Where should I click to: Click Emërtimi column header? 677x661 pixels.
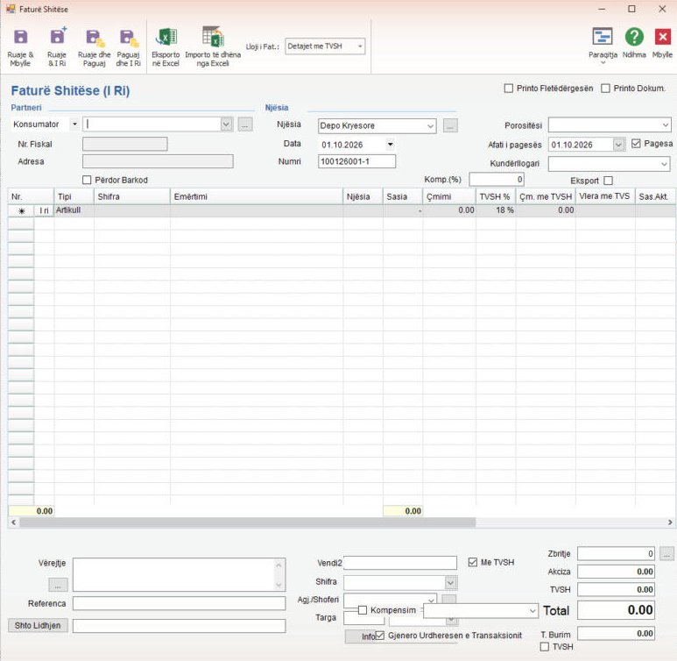click(257, 196)
